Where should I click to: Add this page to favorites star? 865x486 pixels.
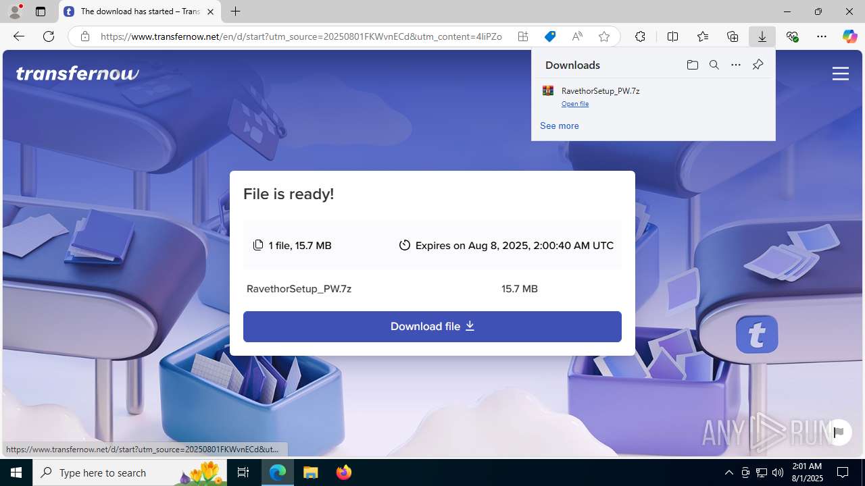pyautogui.click(x=604, y=36)
